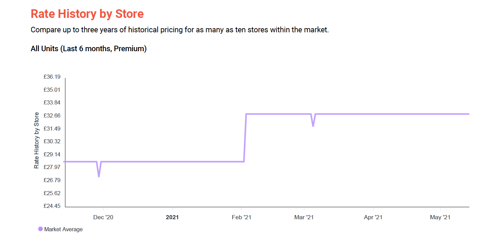Click the line's dip near Mar '21

click(x=313, y=125)
